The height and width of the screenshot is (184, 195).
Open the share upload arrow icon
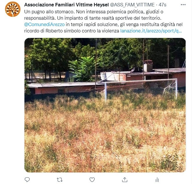click(x=125, y=180)
